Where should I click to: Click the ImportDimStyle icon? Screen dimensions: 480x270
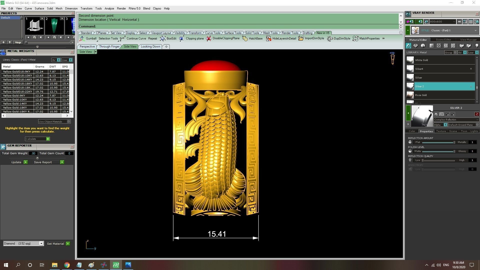[x=301, y=38]
